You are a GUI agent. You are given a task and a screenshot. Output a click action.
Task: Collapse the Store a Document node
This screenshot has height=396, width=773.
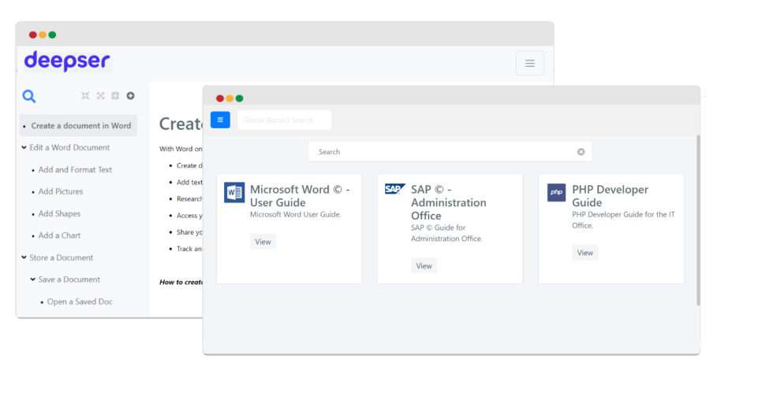click(24, 257)
